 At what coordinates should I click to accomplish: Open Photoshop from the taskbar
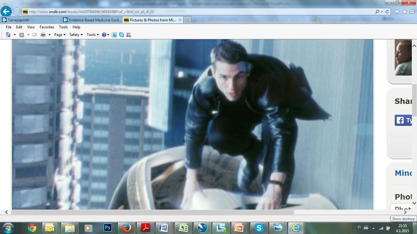coord(108,228)
